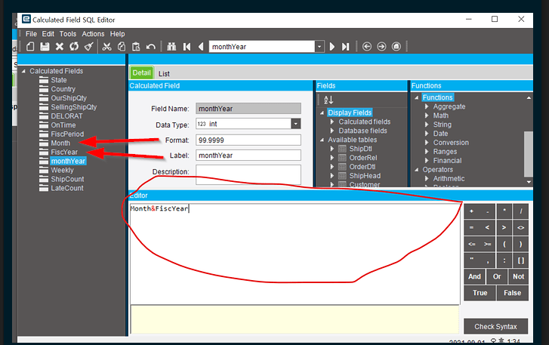
Task: Click the Home circle icon in toolbar
Action: (396, 47)
